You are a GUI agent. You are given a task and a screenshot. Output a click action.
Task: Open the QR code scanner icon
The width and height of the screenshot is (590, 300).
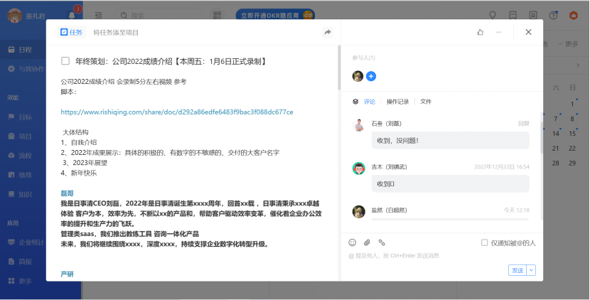[x=217, y=16]
